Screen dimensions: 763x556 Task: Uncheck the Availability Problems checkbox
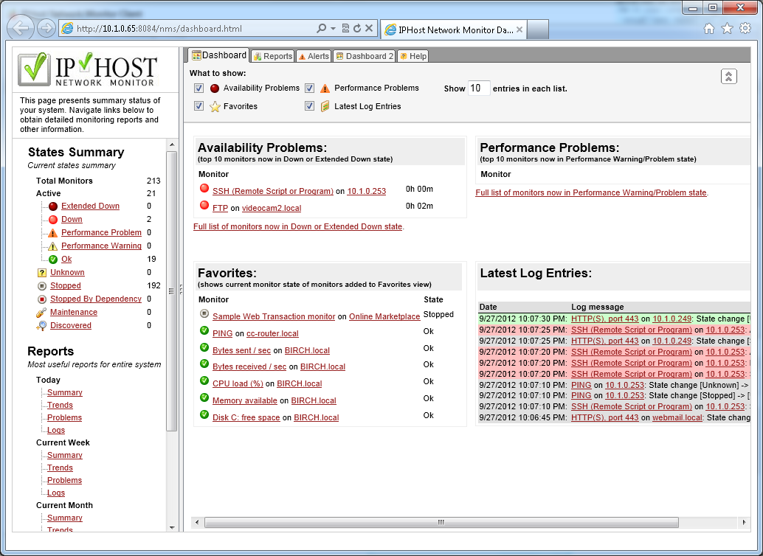(198, 88)
